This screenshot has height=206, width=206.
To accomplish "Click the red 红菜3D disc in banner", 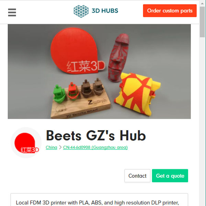I will (78, 51).
